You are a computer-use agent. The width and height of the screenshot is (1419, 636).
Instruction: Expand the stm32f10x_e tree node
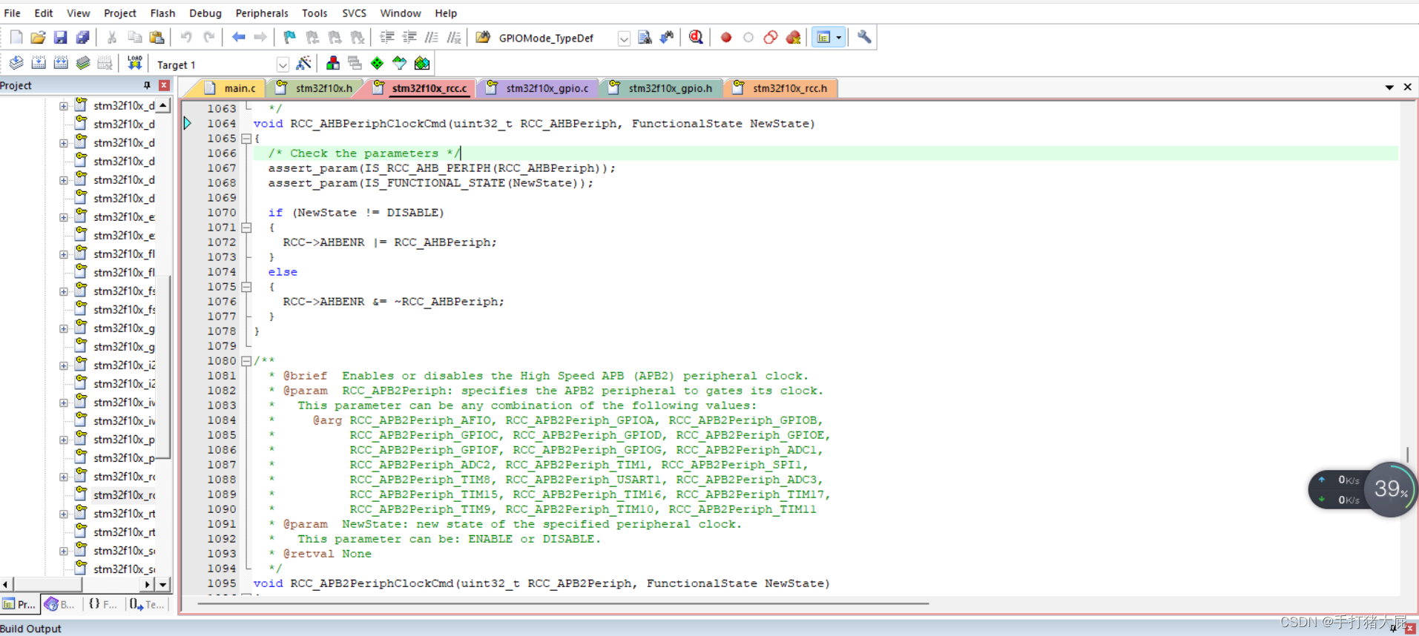tap(64, 217)
